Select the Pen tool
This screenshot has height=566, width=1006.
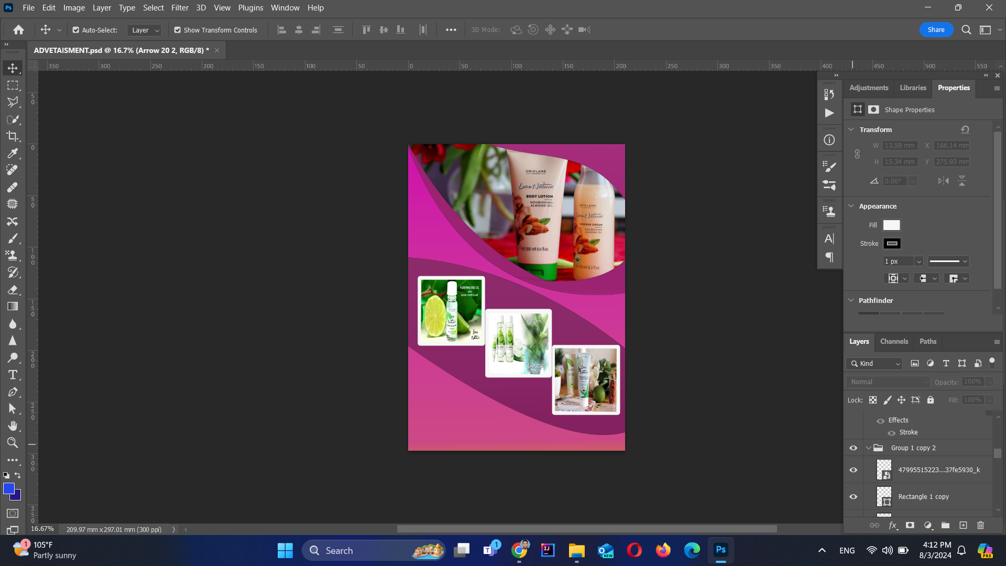[13, 392]
